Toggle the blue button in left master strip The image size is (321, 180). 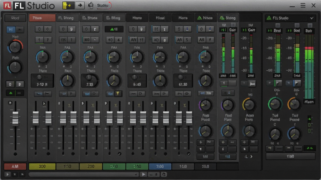(x=11, y=30)
